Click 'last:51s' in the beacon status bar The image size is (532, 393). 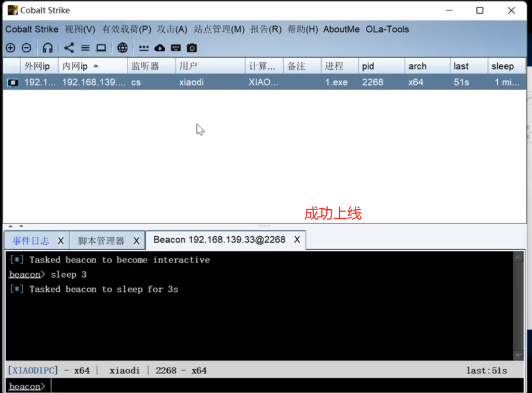486,370
